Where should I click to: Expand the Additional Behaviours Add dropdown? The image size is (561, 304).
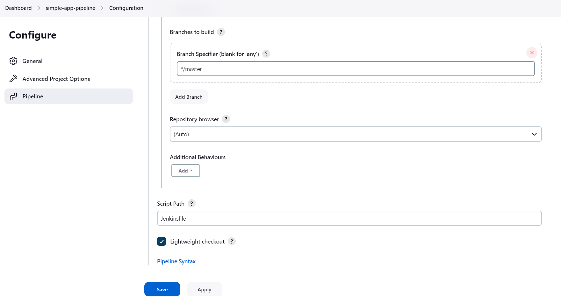tap(185, 171)
